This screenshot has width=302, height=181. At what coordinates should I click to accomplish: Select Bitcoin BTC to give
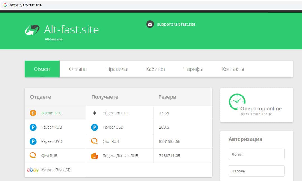pos(51,113)
